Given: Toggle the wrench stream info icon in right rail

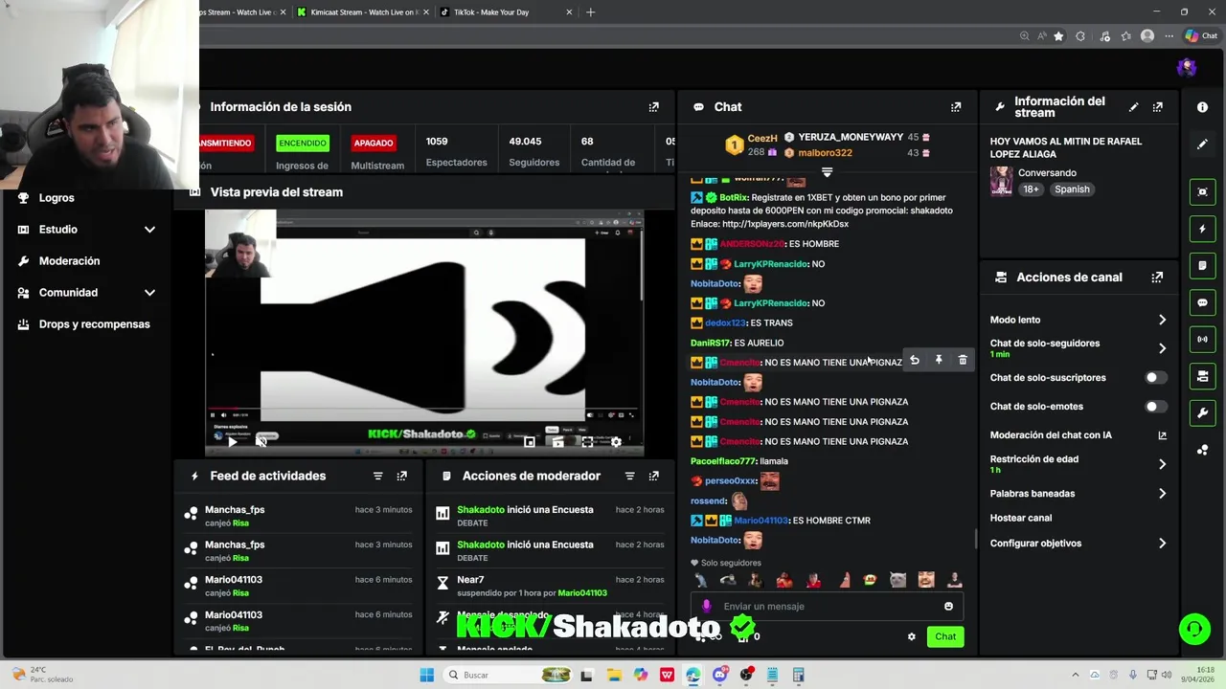Looking at the screenshot, I should point(1203,412).
